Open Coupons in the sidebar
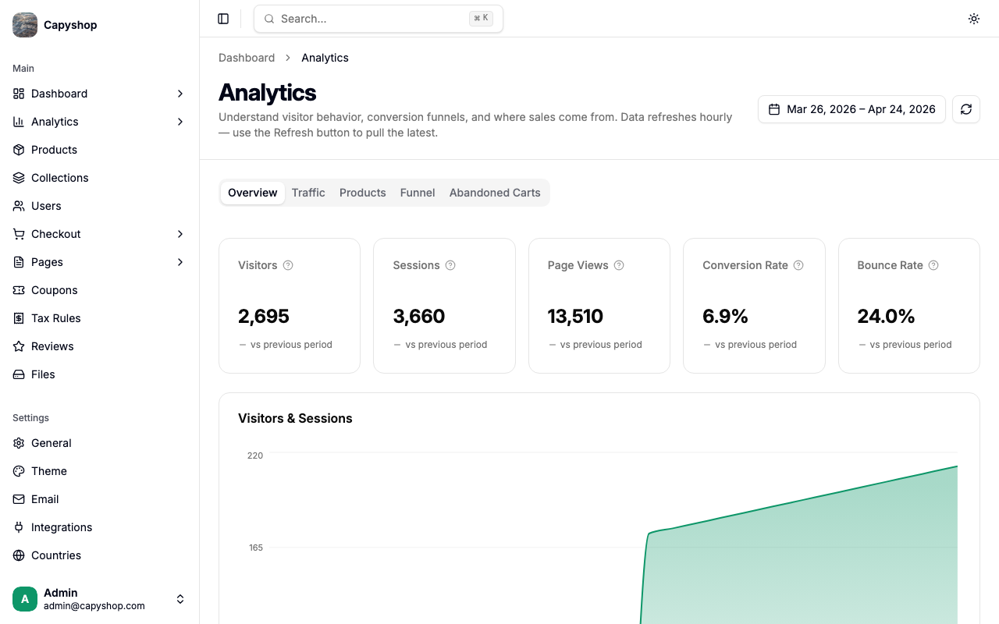This screenshot has width=999, height=624. 100,290
